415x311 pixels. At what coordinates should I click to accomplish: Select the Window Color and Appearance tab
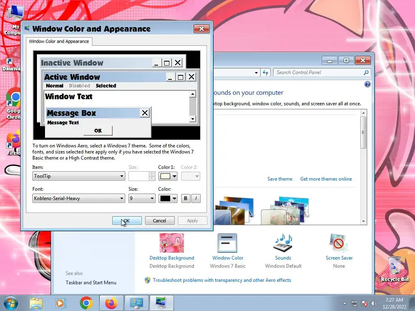pyautogui.click(x=59, y=42)
